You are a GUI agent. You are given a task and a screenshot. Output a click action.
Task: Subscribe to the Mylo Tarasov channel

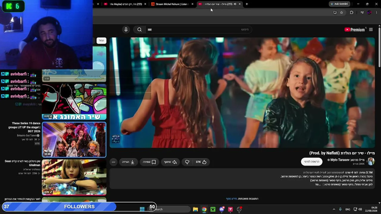312,162
